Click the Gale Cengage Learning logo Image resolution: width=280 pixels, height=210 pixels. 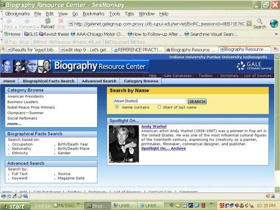(x=254, y=66)
